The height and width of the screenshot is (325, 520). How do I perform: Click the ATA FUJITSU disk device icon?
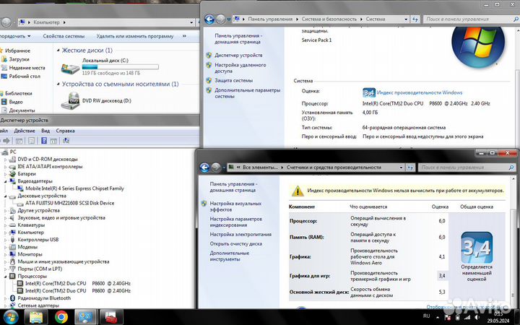click(x=20, y=203)
